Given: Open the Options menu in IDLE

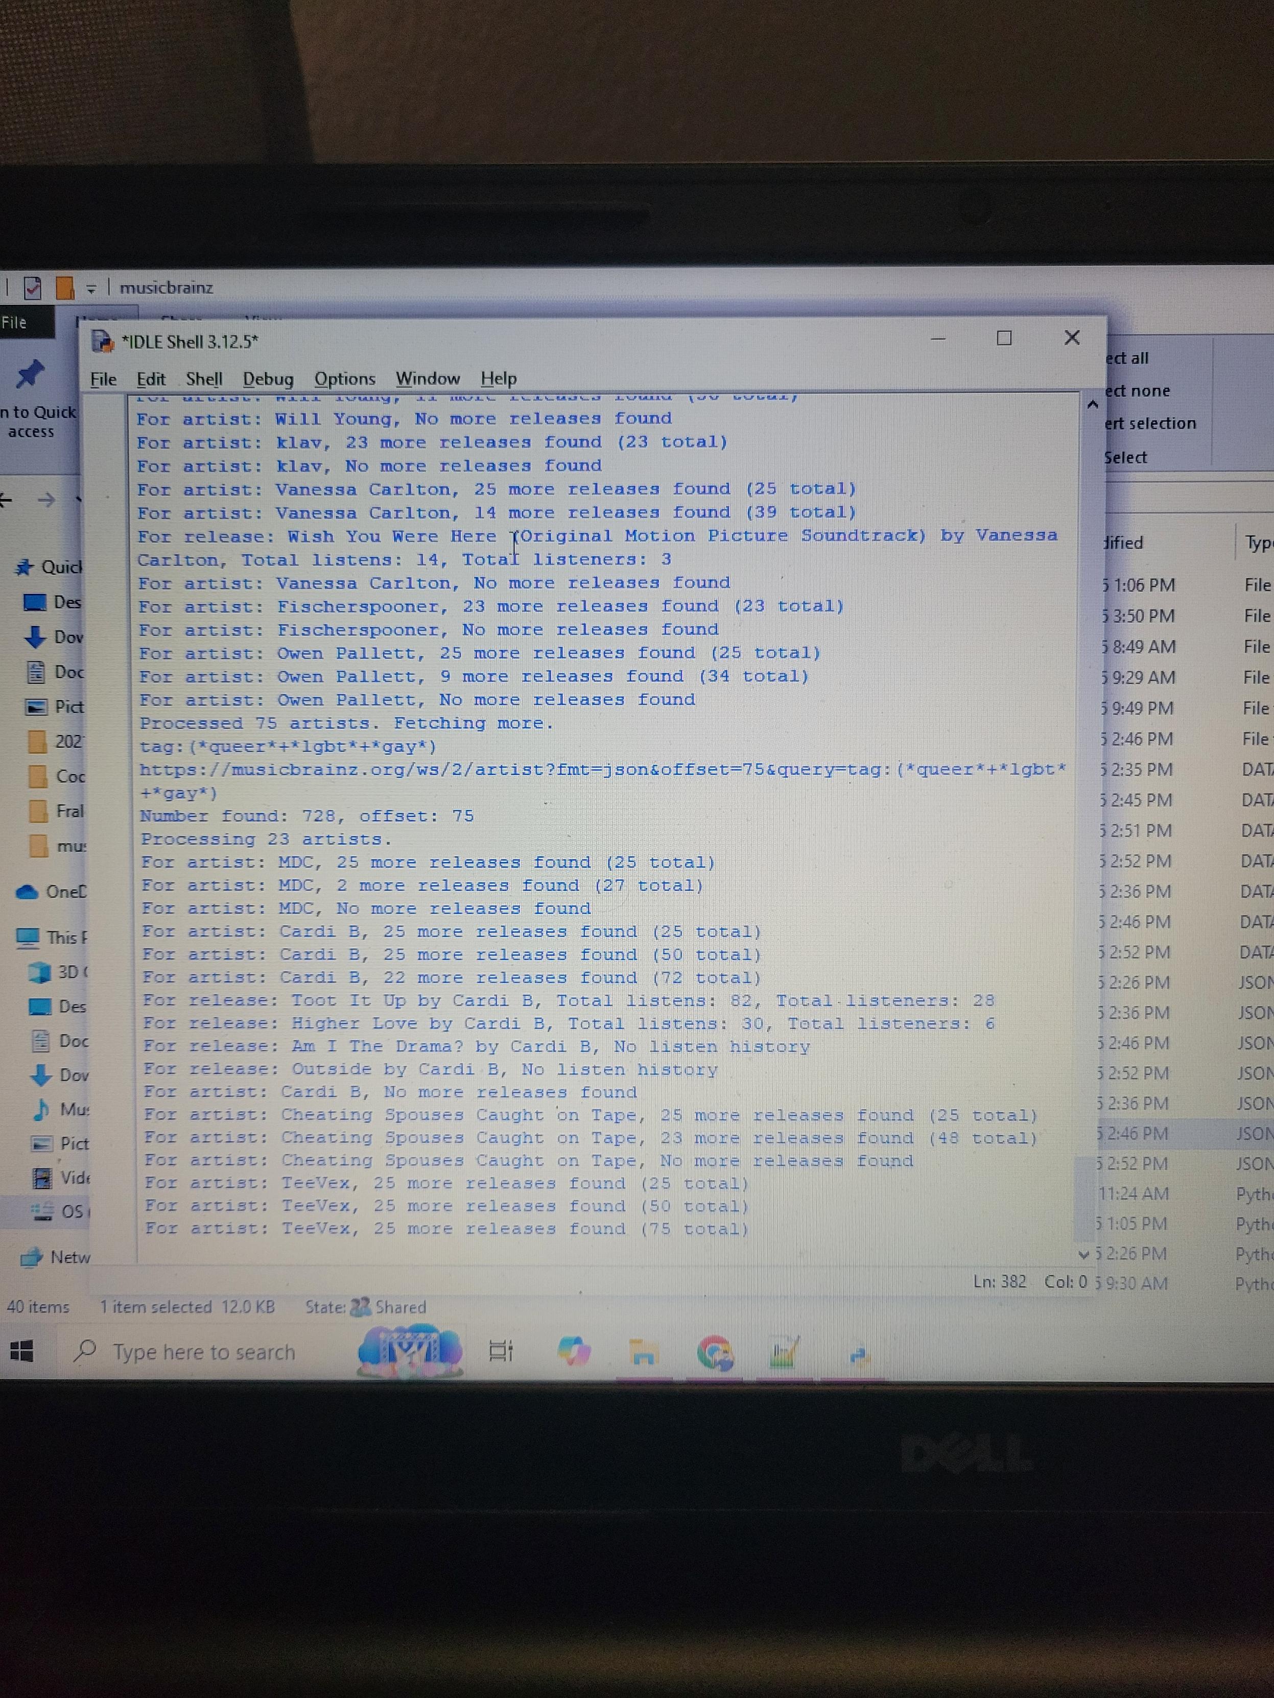Looking at the screenshot, I should (x=345, y=378).
